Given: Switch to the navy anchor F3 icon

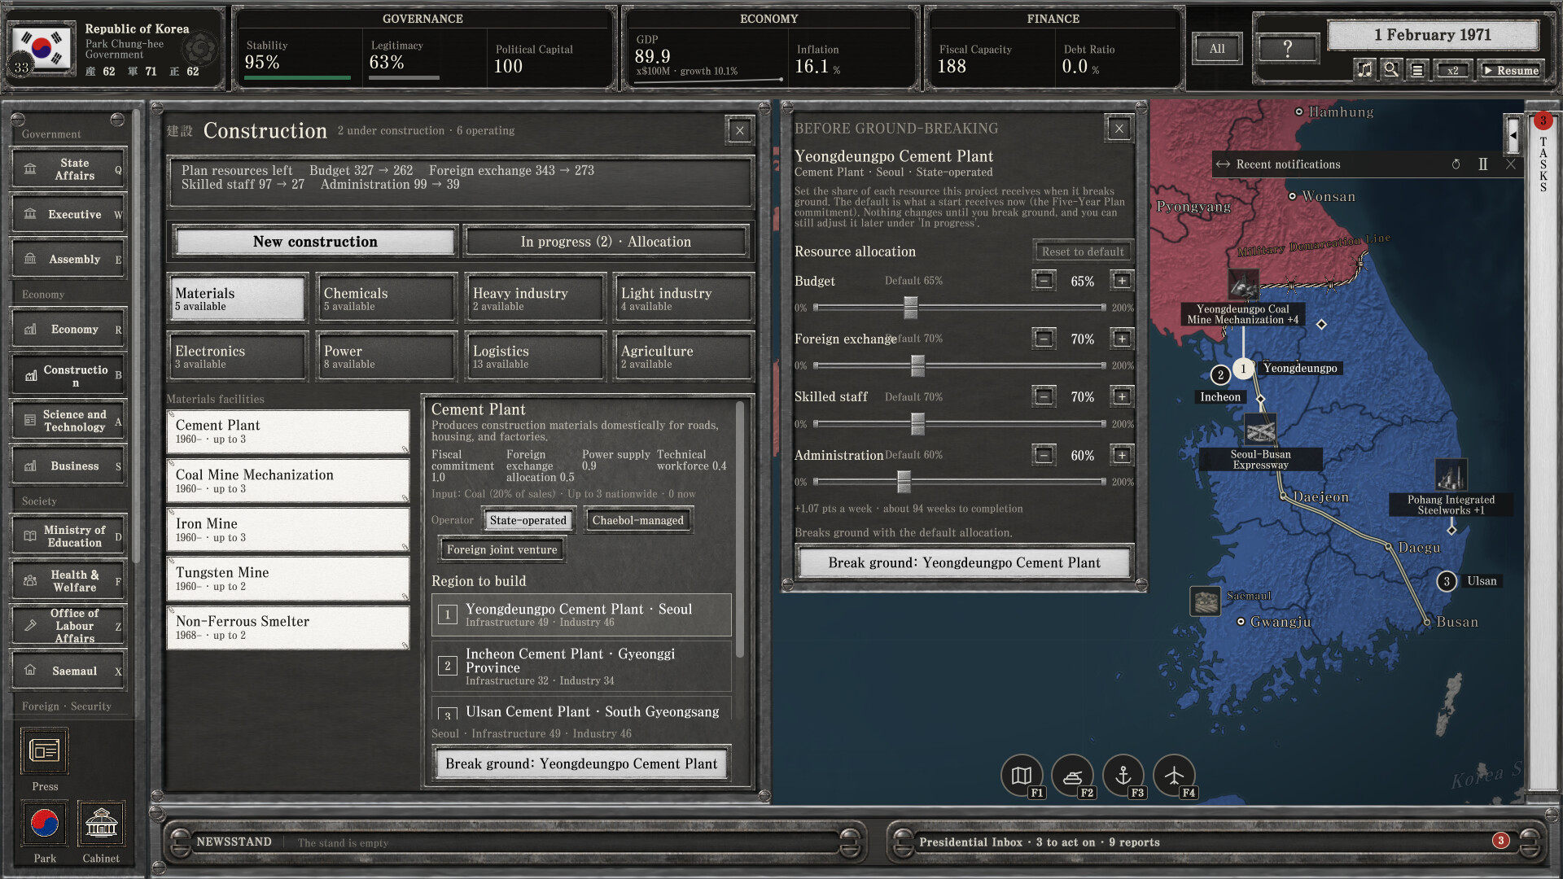Looking at the screenshot, I should (1123, 776).
